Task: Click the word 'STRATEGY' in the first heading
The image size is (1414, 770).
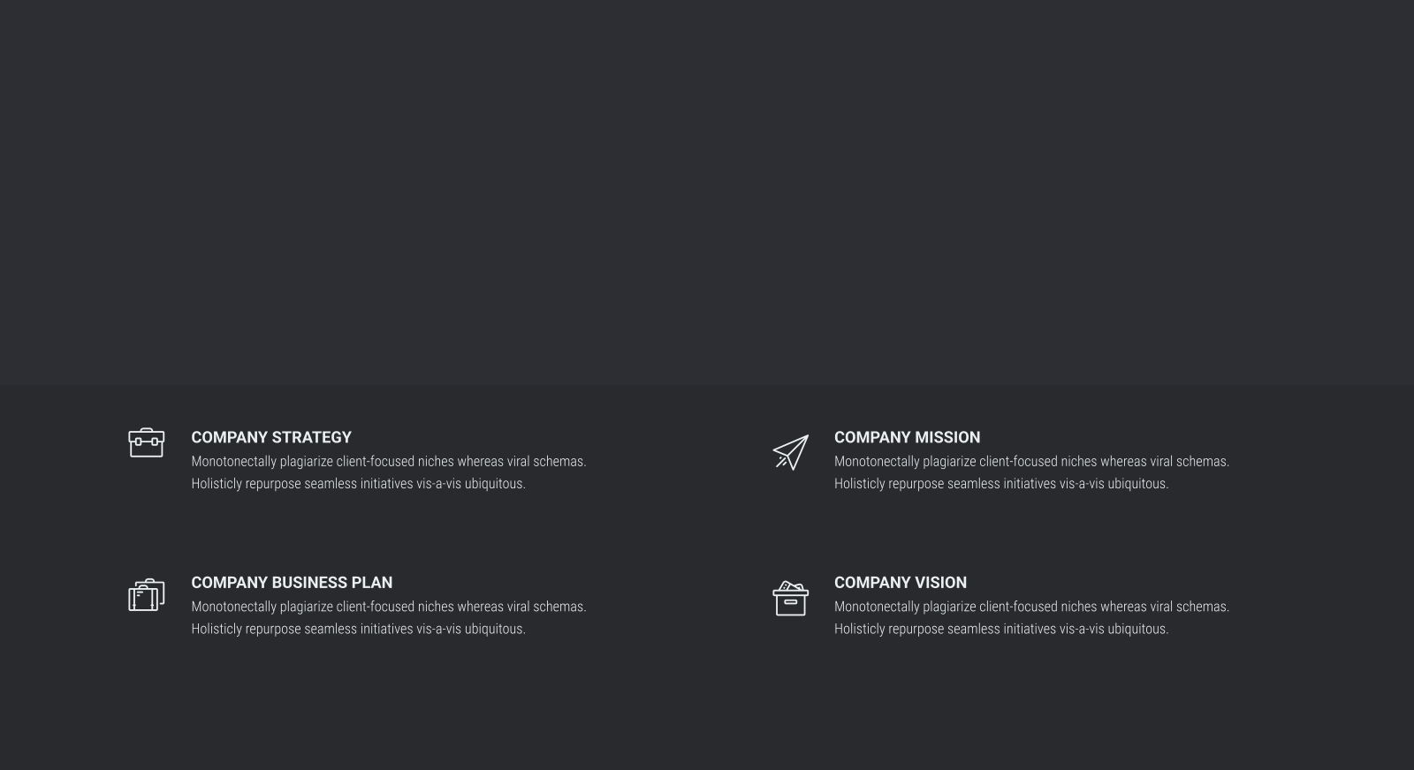Action: point(312,437)
